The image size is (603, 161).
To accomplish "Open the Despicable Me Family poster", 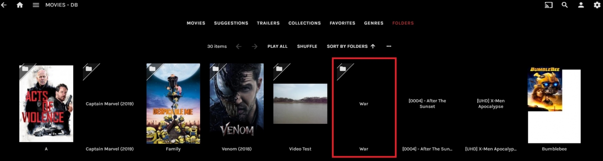I will pyautogui.click(x=173, y=103).
